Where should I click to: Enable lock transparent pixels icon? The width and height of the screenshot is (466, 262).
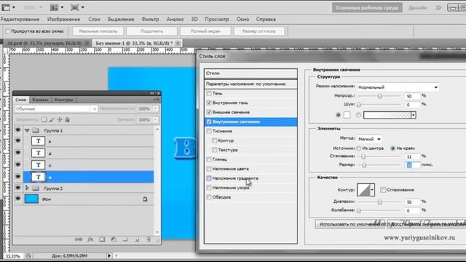coord(44,119)
